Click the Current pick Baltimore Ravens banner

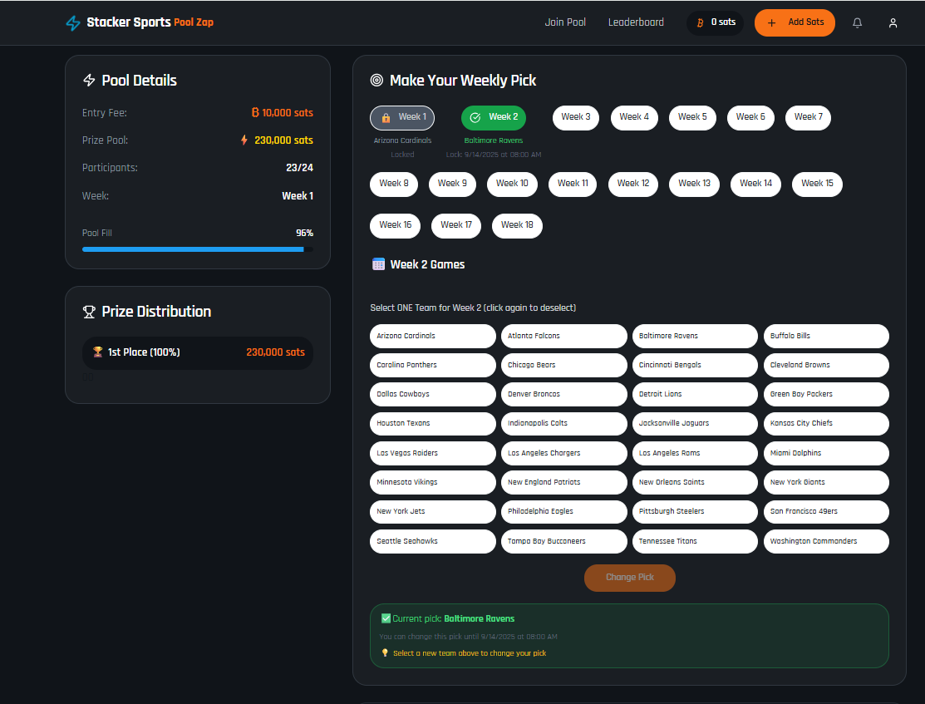629,636
